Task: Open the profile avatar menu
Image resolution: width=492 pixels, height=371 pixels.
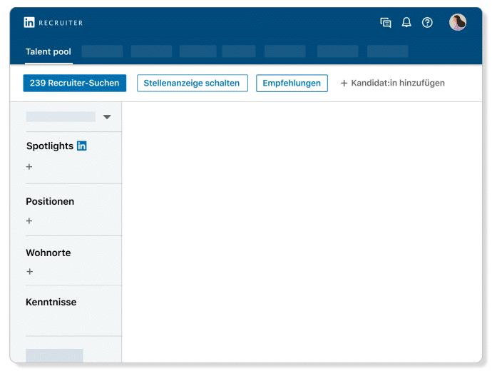Action: (x=458, y=23)
